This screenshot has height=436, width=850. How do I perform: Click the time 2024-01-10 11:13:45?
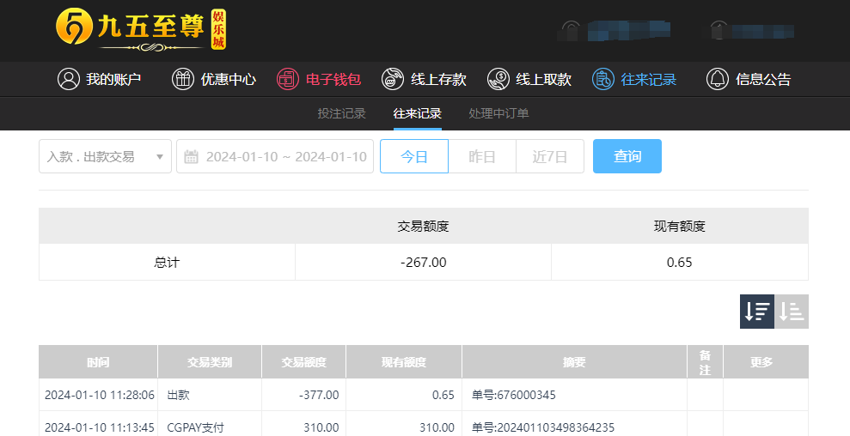tap(100, 427)
